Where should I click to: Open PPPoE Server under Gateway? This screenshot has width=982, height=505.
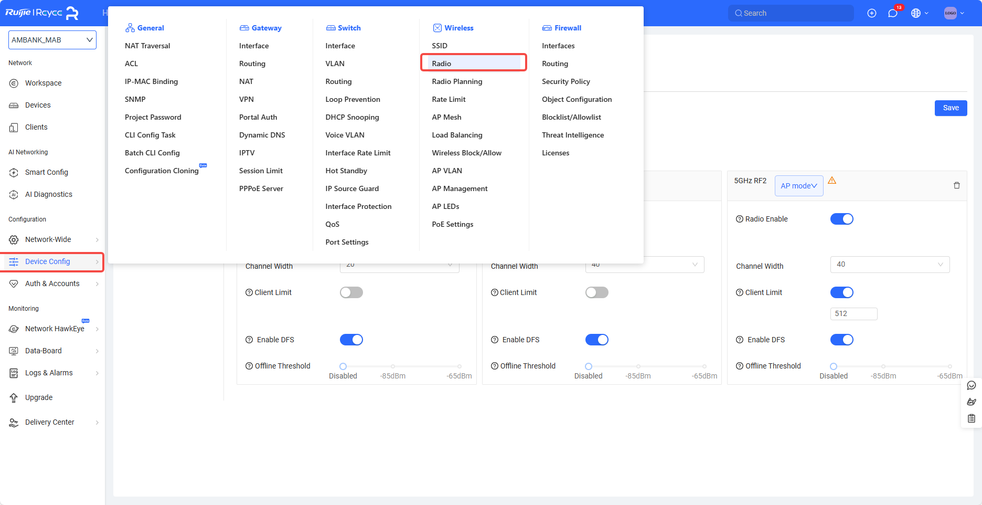261,188
